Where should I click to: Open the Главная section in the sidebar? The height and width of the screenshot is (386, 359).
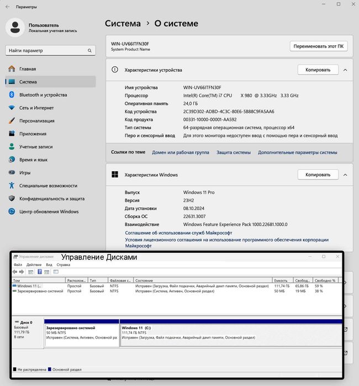click(x=50, y=69)
